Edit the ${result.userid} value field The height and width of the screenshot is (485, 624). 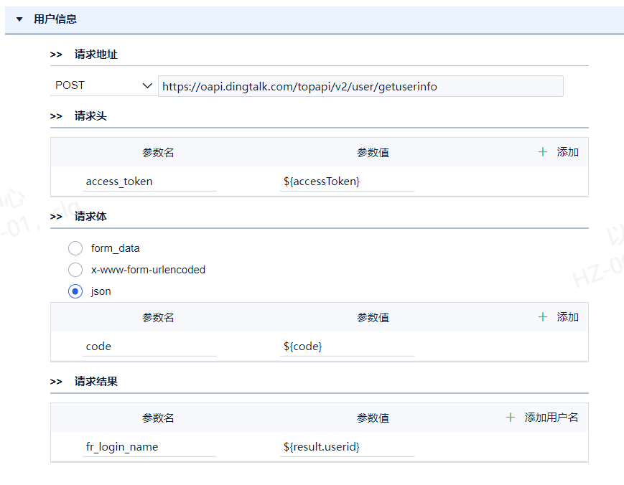click(x=347, y=447)
